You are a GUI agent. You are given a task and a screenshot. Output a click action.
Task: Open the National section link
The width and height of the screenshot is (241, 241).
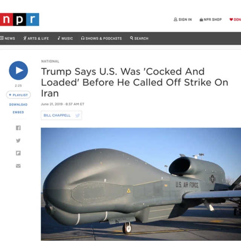coord(50,61)
